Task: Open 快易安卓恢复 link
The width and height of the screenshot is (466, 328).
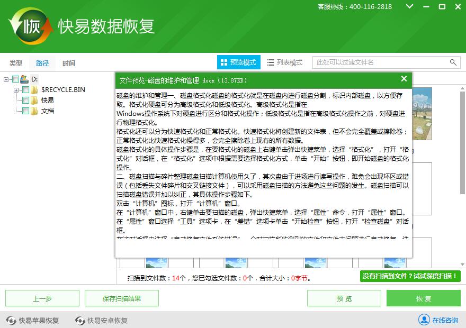Action: point(107,321)
